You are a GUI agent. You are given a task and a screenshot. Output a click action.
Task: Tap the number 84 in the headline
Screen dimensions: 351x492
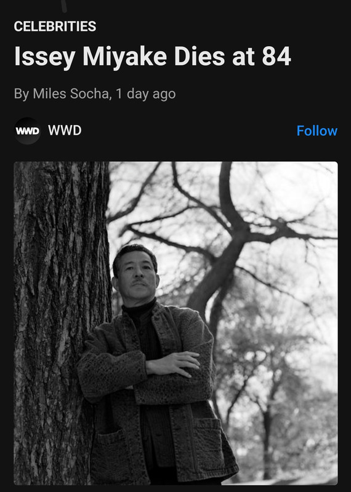pyautogui.click(x=276, y=57)
